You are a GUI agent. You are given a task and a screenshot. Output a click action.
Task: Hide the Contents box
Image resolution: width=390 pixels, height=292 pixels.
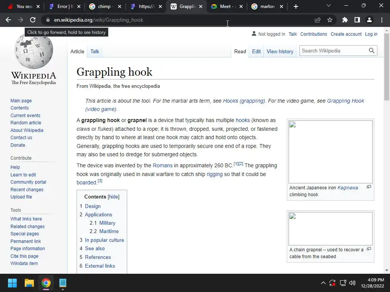(113, 197)
